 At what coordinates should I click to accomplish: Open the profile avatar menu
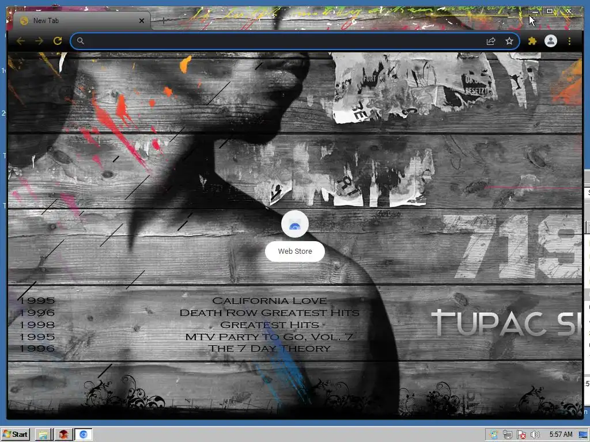550,41
